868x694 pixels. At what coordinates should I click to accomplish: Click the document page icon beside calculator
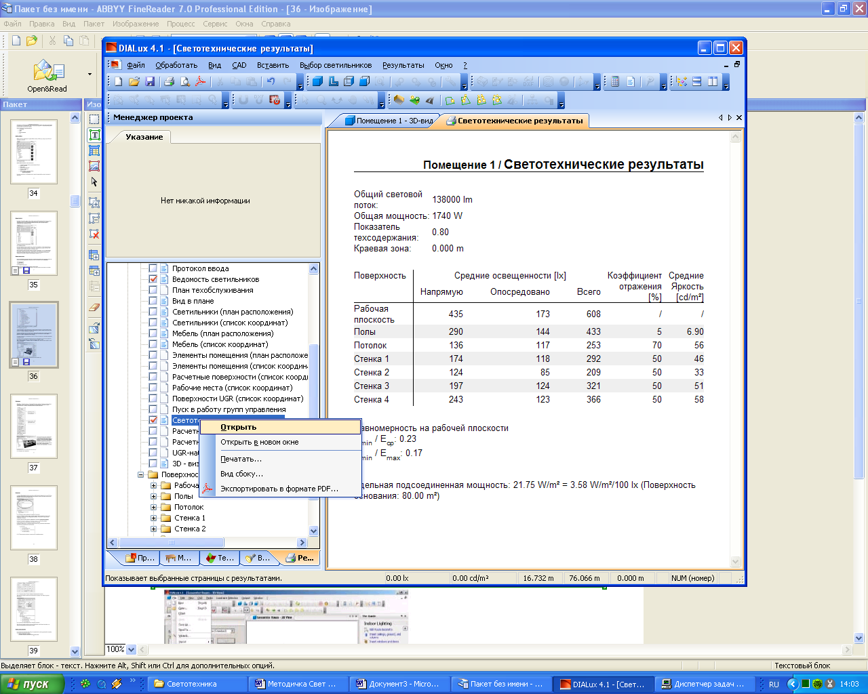[x=631, y=82]
